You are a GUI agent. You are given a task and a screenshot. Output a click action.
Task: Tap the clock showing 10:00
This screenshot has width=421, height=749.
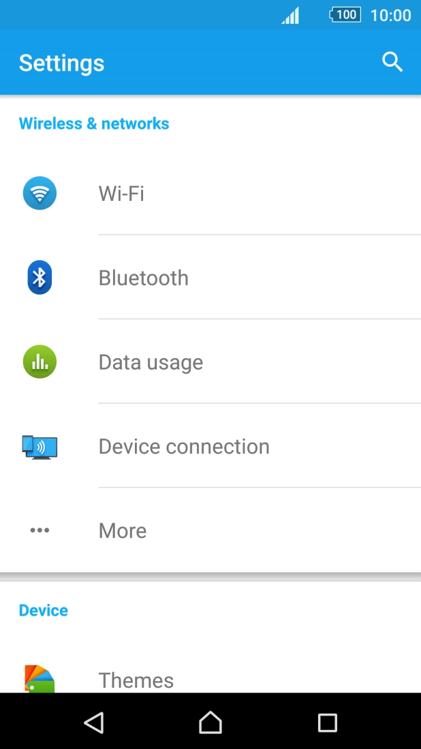click(x=390, y=15)
